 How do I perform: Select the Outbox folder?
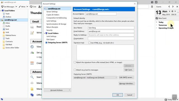point(8,17)
